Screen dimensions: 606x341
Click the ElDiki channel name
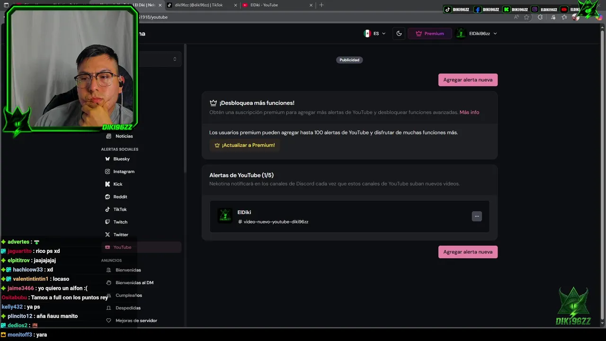coord(244,212)
